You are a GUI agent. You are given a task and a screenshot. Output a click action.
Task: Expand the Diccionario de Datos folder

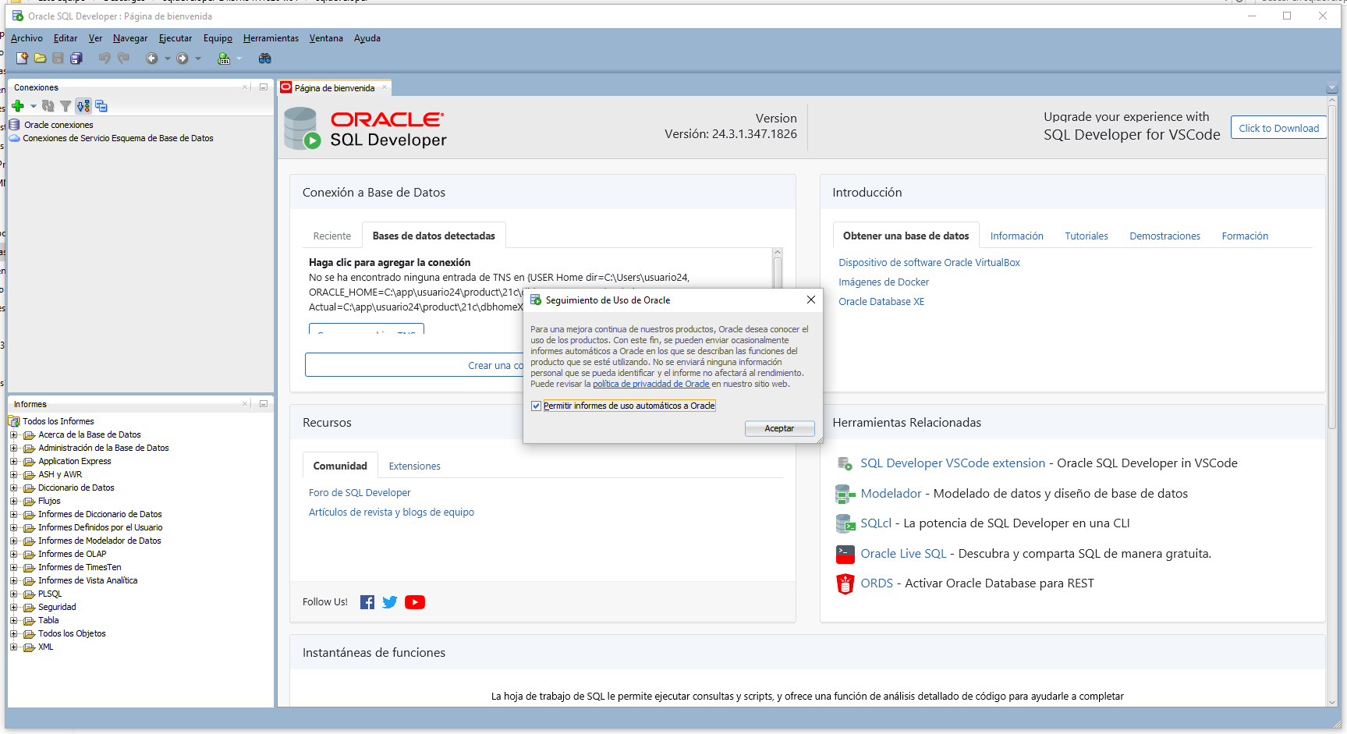point(13,488)
